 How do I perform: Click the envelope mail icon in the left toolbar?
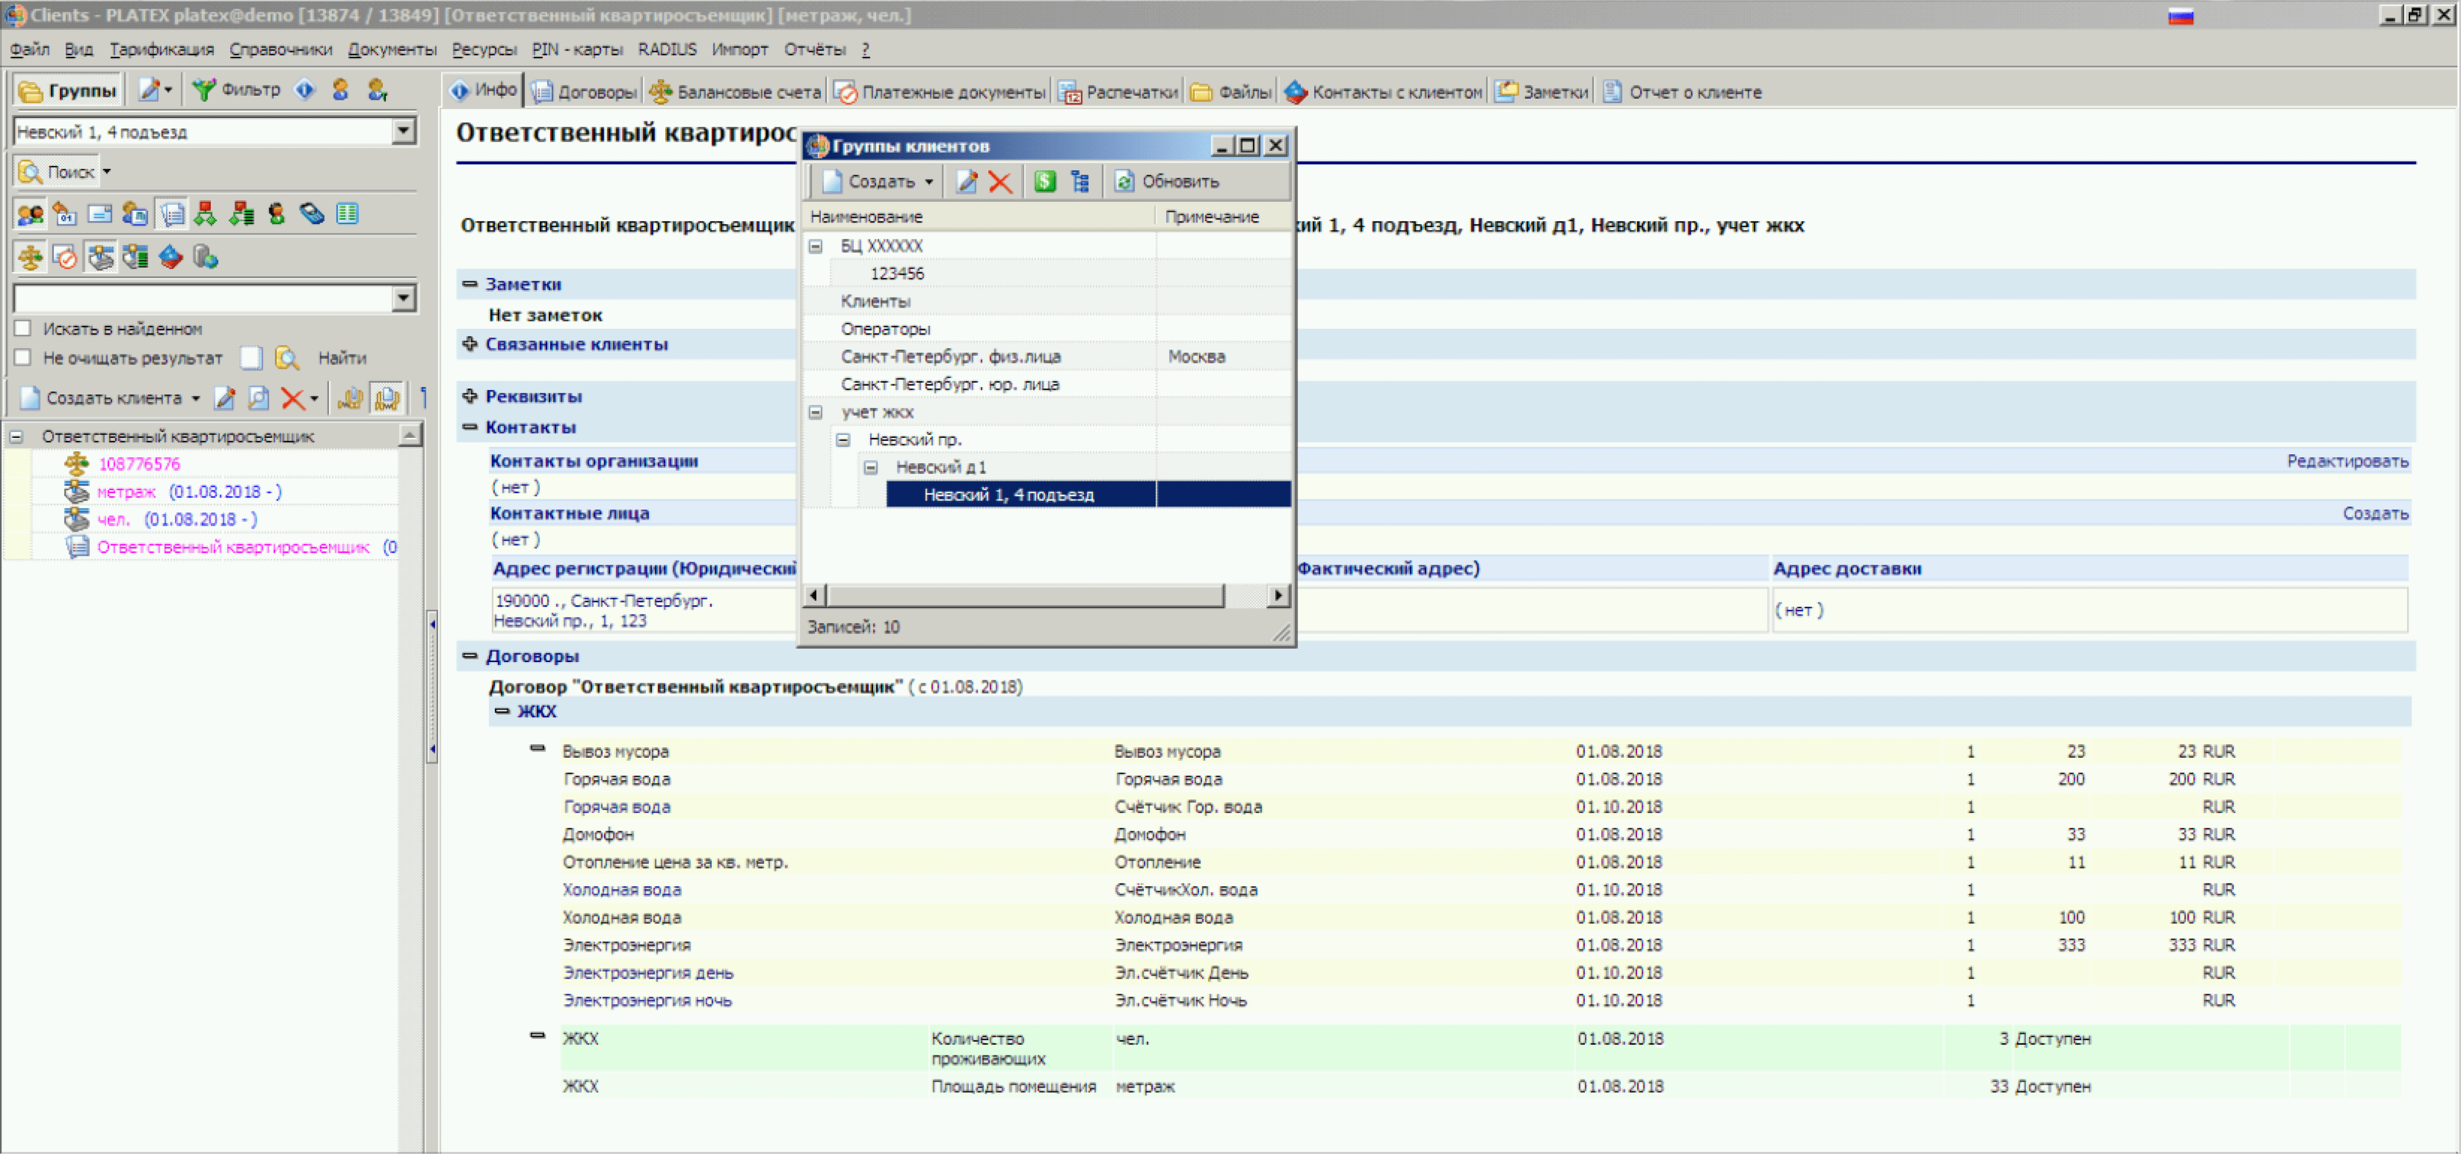tap(100, 214)
